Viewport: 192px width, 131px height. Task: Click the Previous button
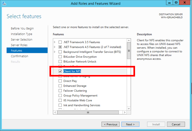pyautogui.click(x=110, y=124)
